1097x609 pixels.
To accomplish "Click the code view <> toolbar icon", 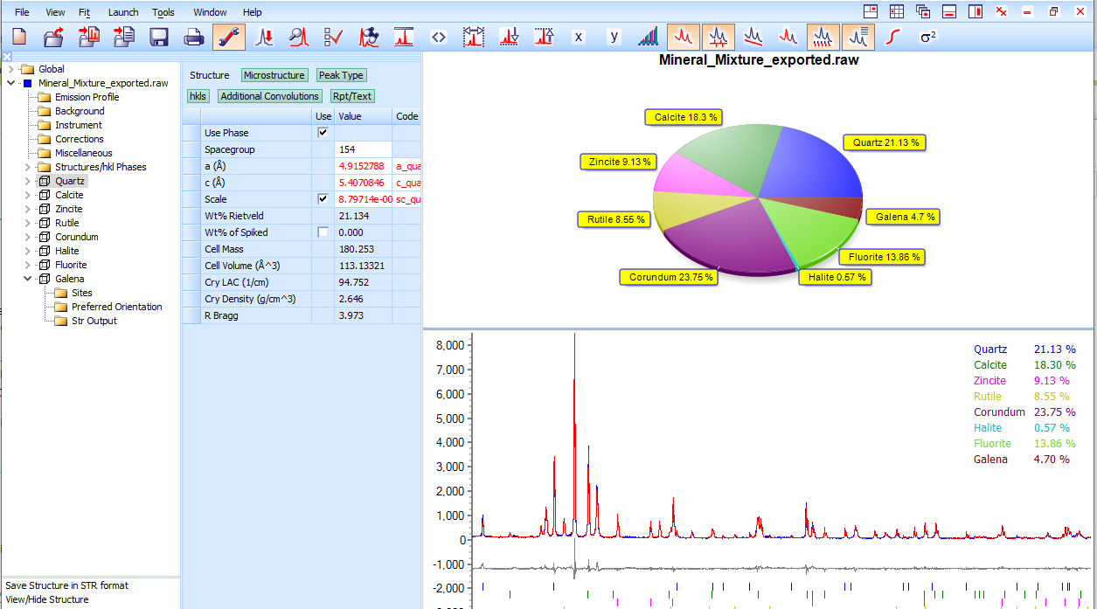I will coord(440,37).
